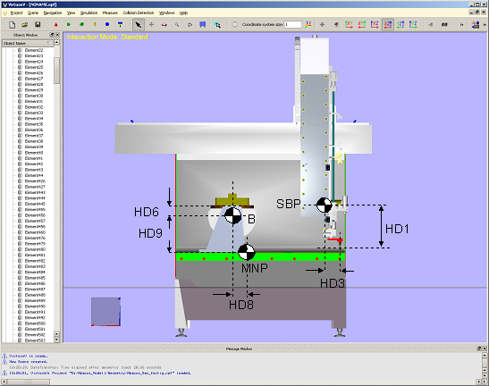
Task: Click the magnifier zoom tool
Action: [177, 25]
